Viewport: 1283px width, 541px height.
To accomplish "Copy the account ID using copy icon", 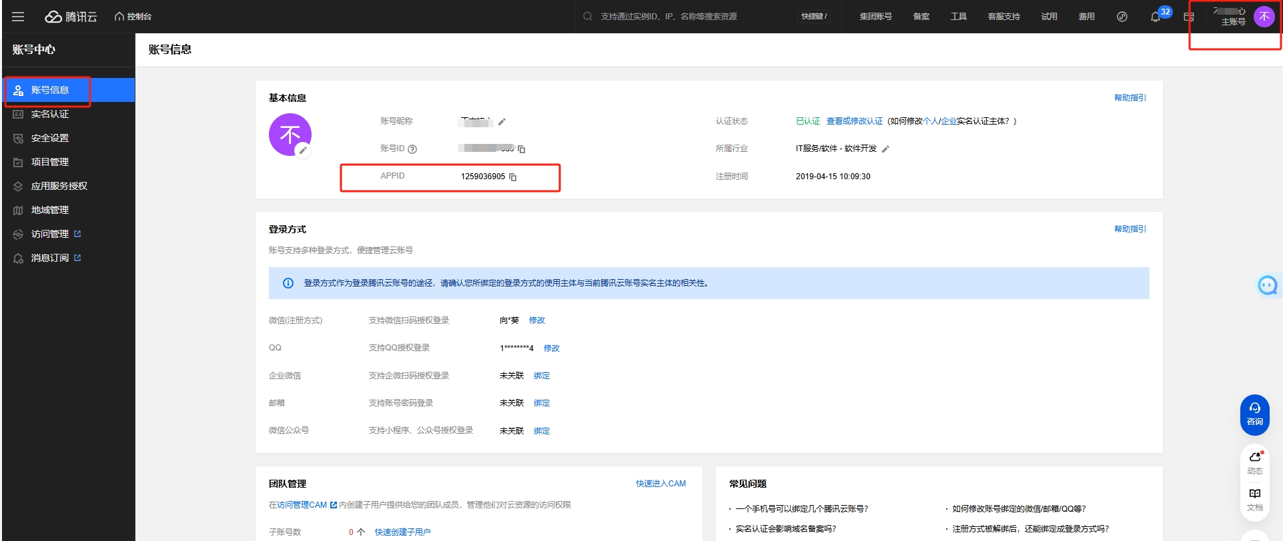I will point(522,149).
